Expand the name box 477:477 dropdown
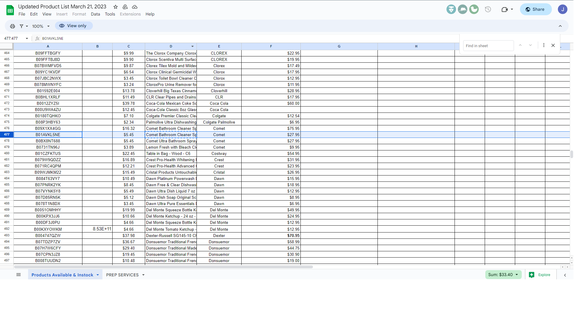Screen dimensions: 574x311 click(x=27, y=39)
